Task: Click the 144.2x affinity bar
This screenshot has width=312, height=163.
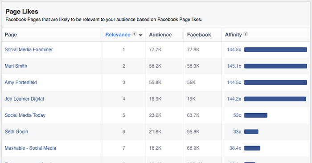Action: pos(275,99)
